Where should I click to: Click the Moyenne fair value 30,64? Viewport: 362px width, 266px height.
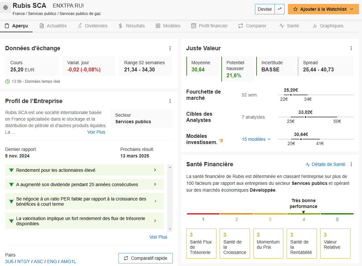click(198, 70)
